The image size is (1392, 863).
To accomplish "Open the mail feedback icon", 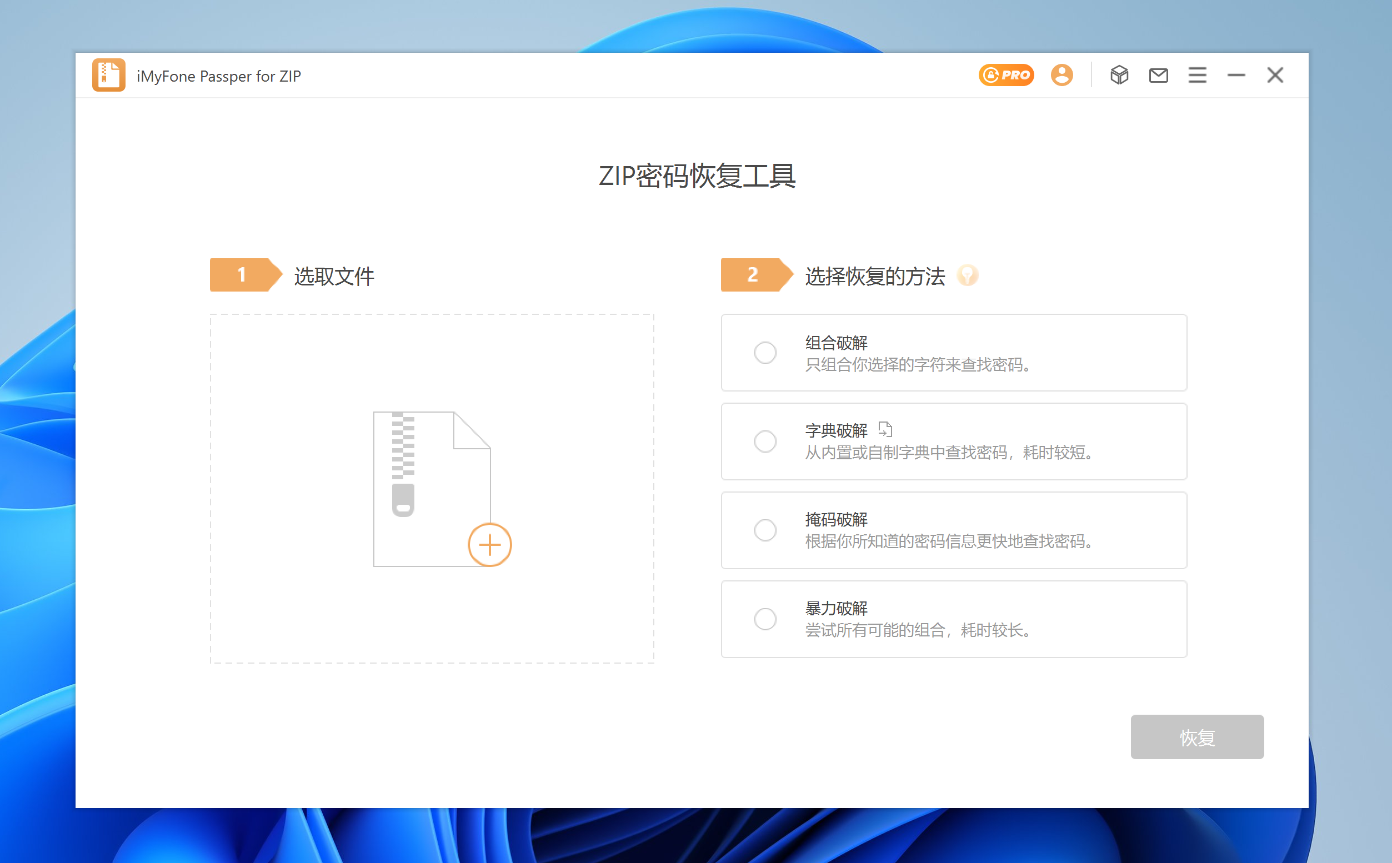I will (x=1158, y=76).
